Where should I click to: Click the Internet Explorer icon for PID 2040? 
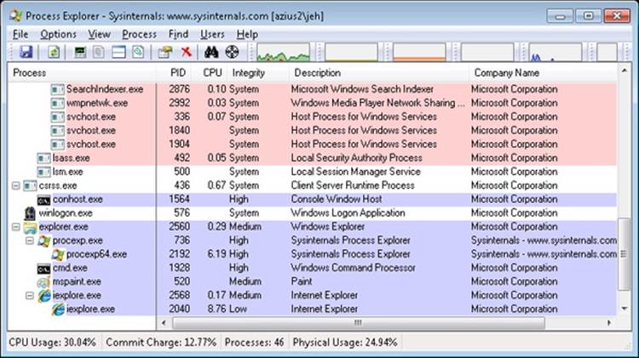tap(57, 310)
